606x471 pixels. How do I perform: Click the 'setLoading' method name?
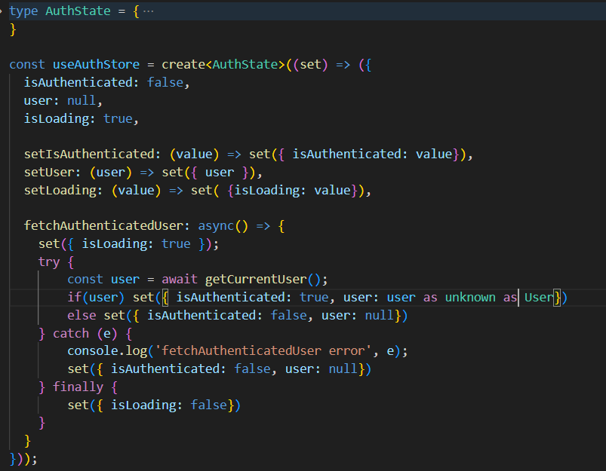(x=60, y=191)
